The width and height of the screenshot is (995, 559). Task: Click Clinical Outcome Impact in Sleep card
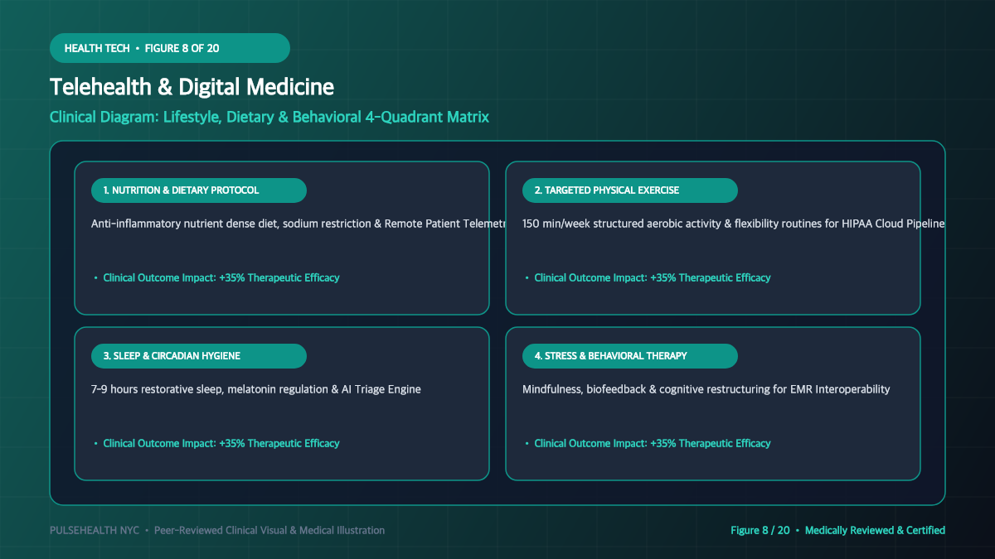tap(217, 443)
